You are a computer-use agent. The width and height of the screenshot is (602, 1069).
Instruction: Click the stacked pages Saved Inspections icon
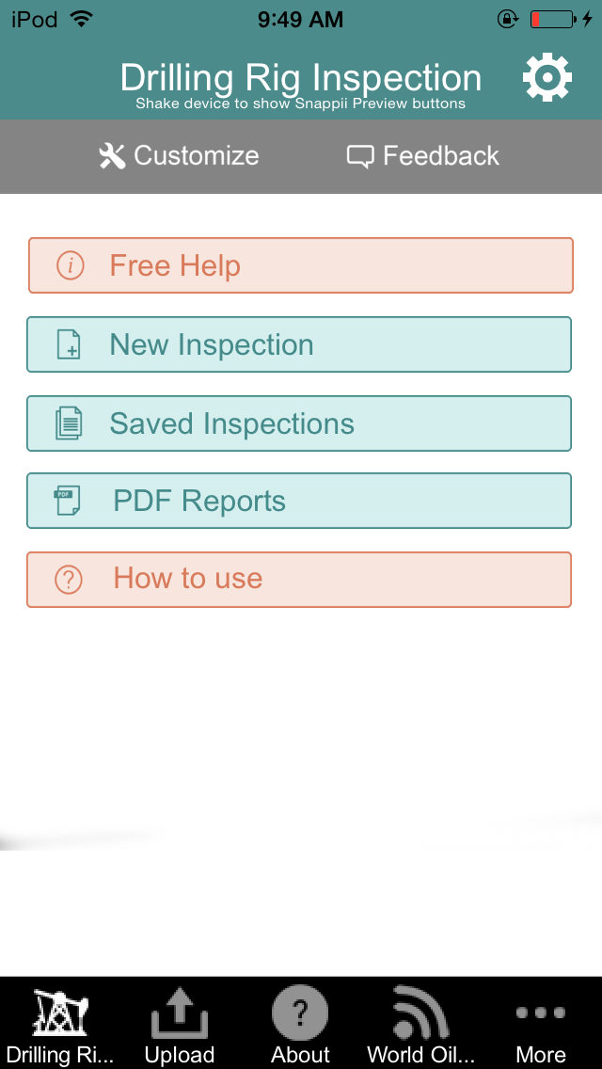tap(68, 423)
